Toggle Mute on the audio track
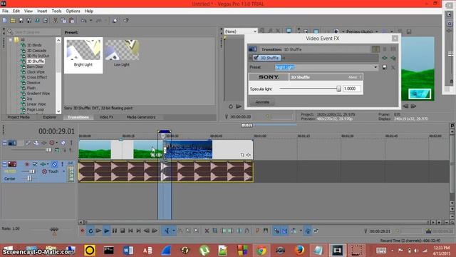Screen dimensions: 456x257 point(54,164)
